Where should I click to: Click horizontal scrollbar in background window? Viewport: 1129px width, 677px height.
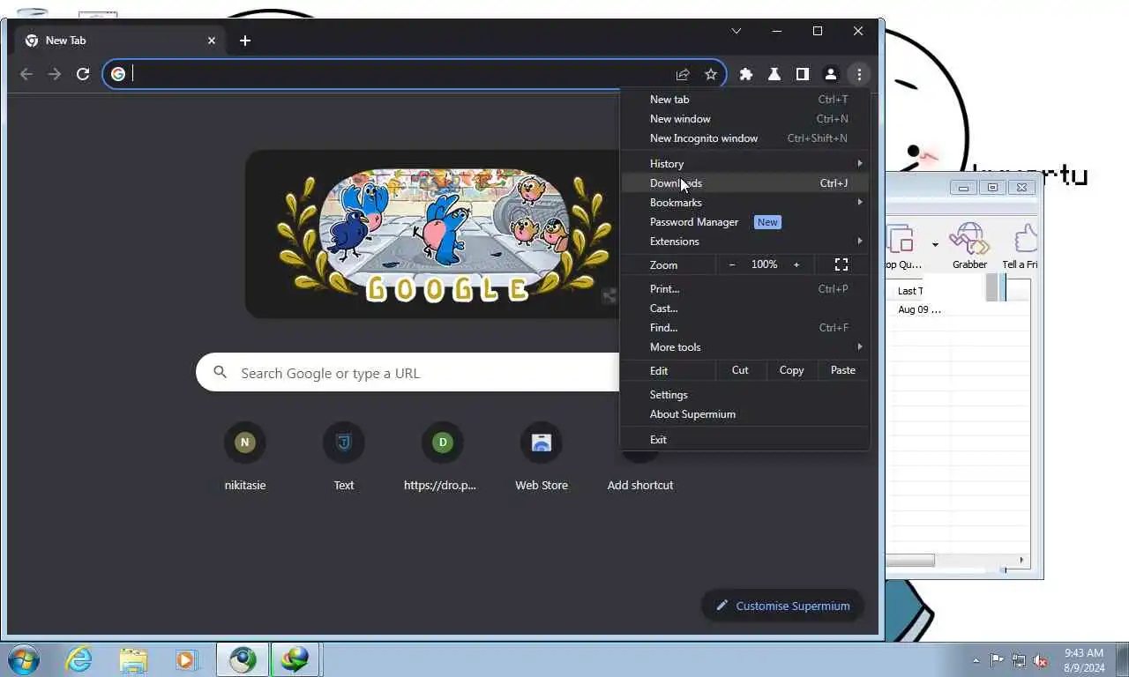click(910, 561)
